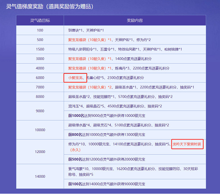
Task: Click the 4000 target cell
Action: tap(40, 68)
